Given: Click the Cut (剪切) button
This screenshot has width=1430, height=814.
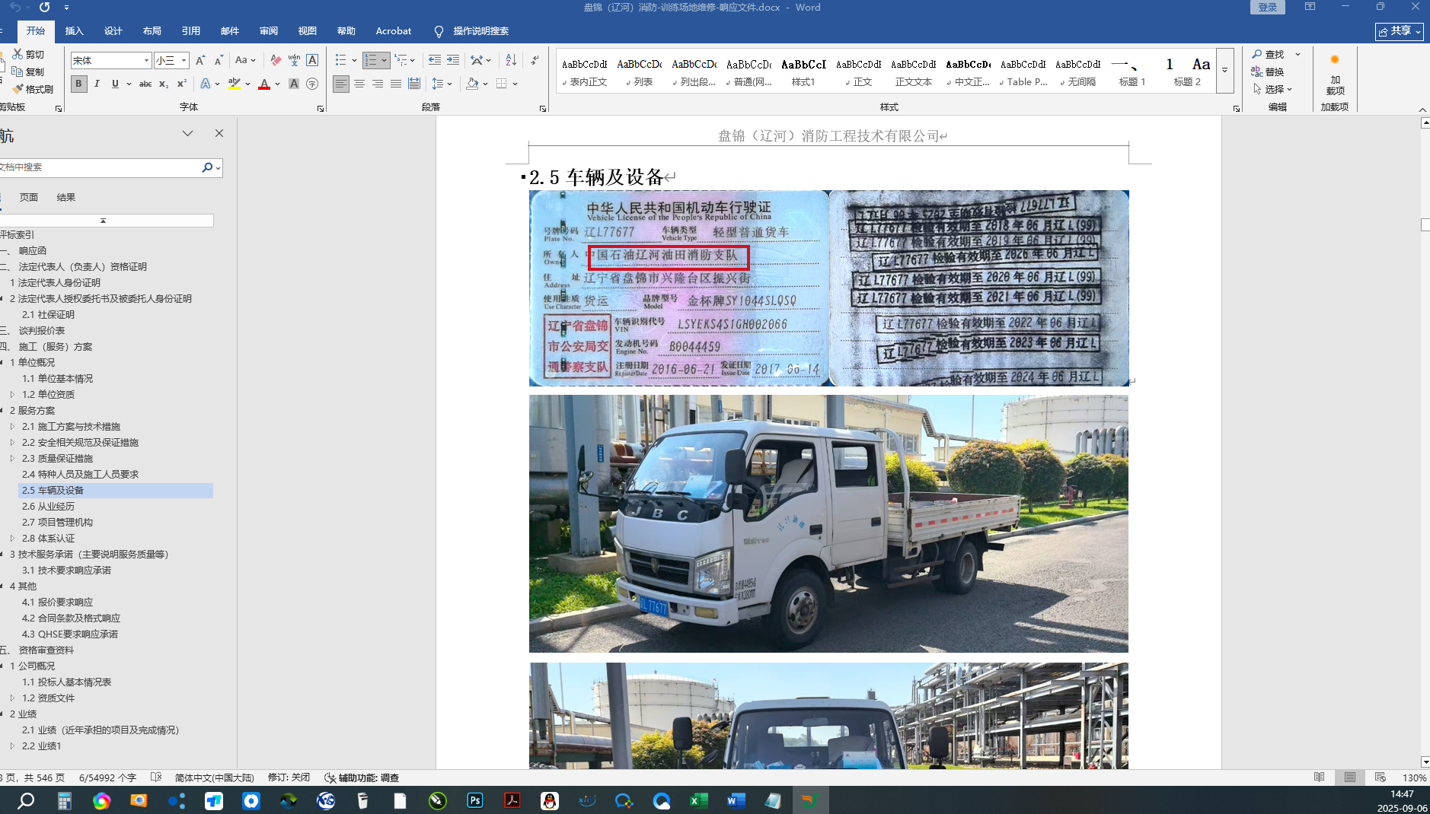Looking at the screenshot, I should pos(29,55).
